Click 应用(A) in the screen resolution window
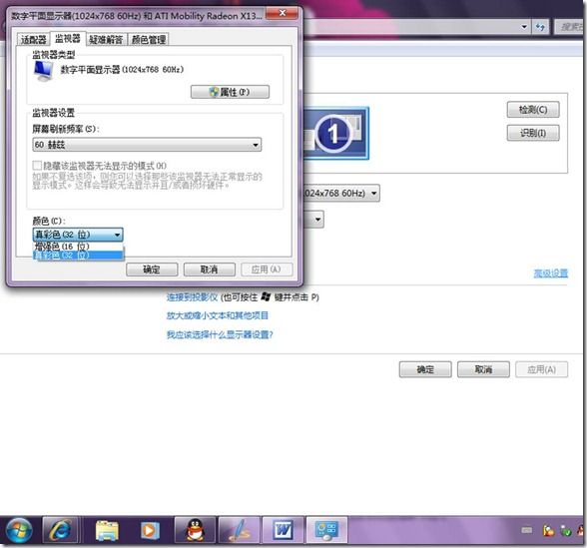Viewport: 587px width, 548px height. [x=541, y=369]
